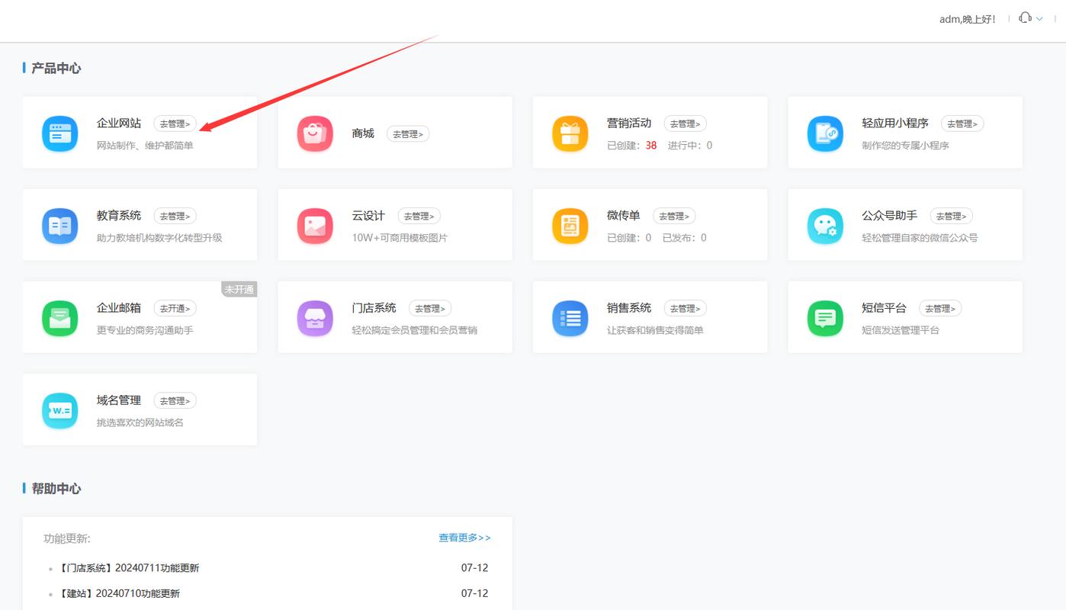The image size is (1066, 610).
Task: Open the 公众号助手 chat bubble icon
Action: [825, 226]
